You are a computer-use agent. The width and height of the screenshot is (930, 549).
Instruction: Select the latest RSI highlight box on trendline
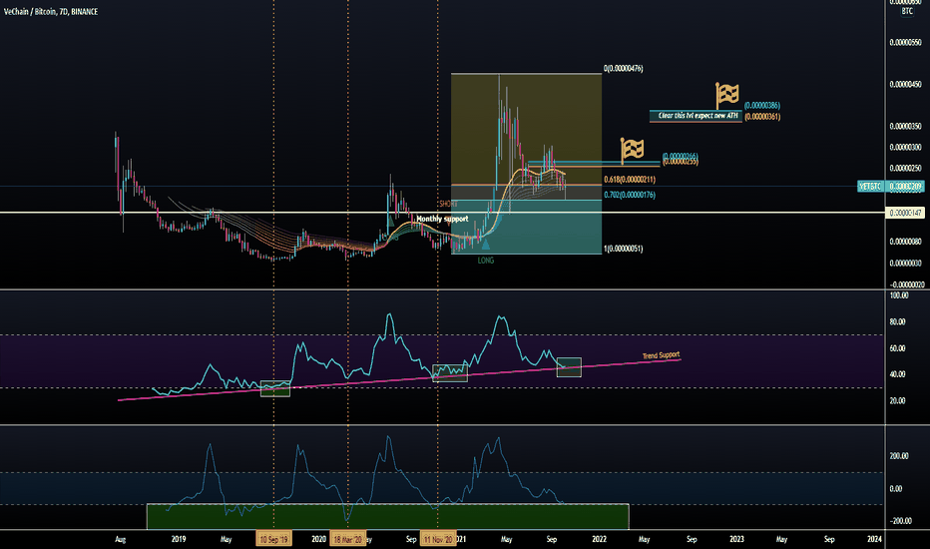(x=569, y=367)
